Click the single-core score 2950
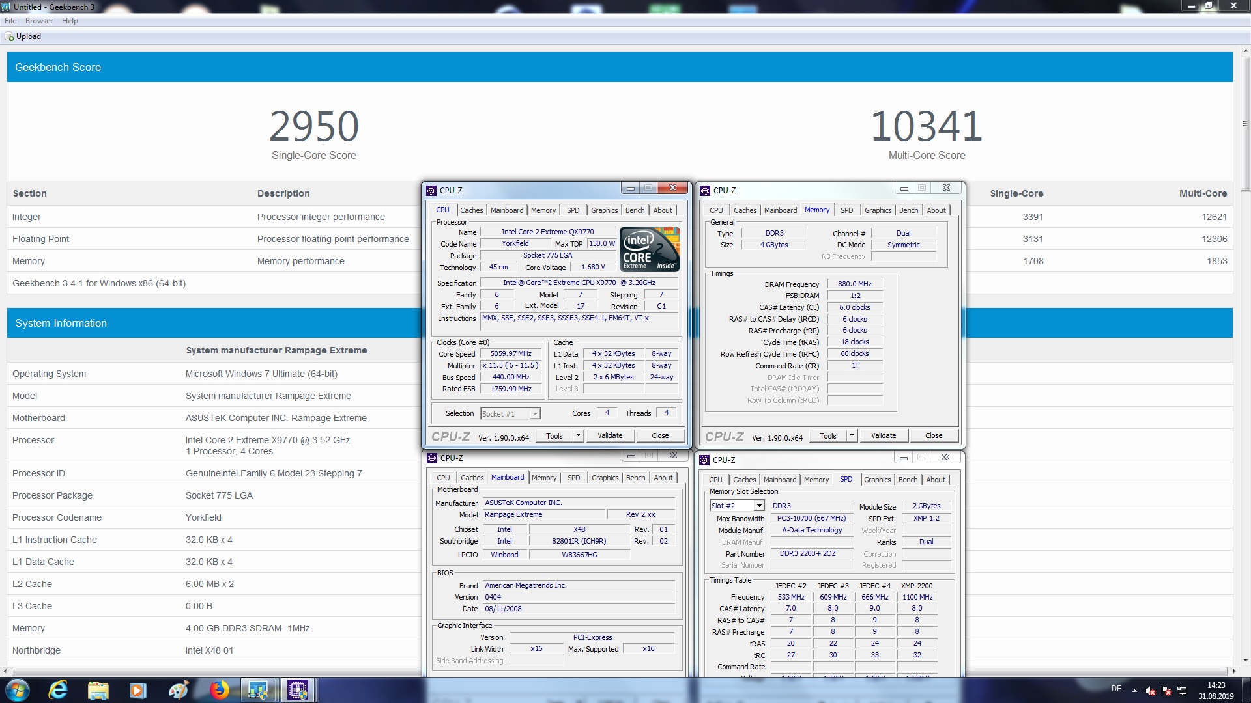The image size is (1251, 703). [314, 126]
